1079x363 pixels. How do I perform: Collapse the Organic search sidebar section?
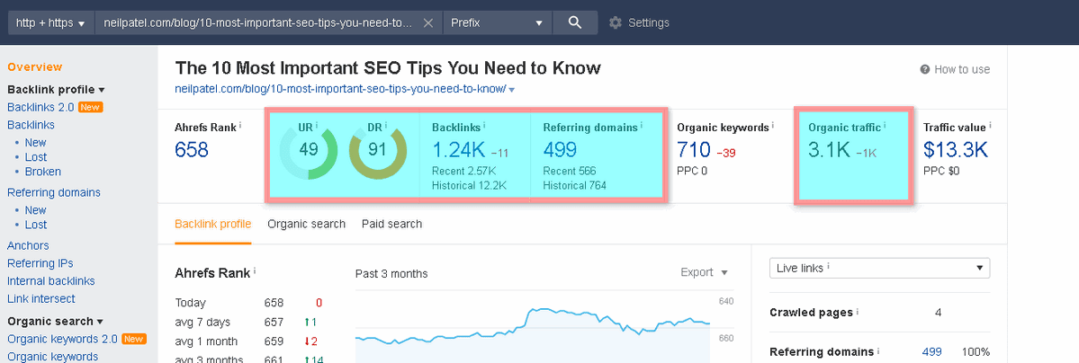[x=55, y=321]
